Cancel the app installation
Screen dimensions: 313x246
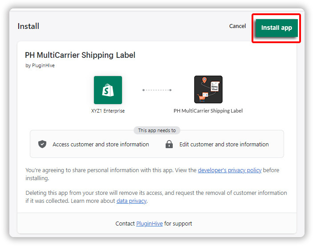tap(237, 26)
